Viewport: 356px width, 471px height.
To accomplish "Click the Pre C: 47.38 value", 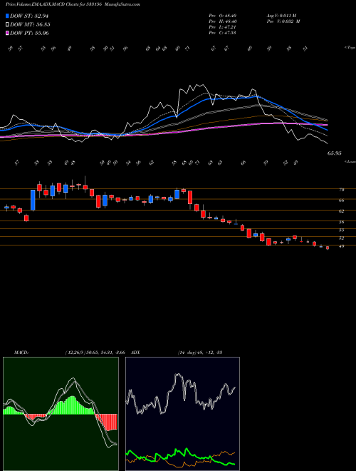I will [223, 33].
